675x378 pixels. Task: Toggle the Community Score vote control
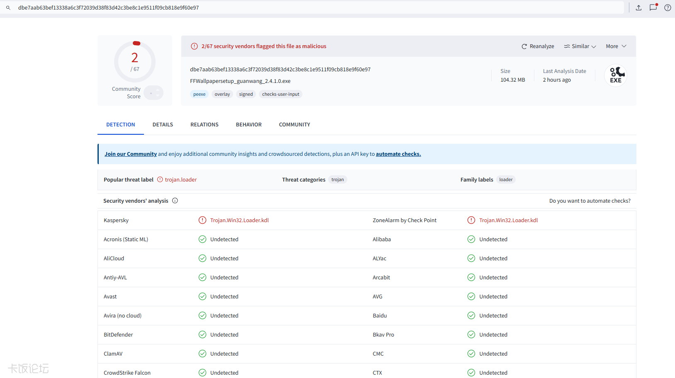[154, 93]
